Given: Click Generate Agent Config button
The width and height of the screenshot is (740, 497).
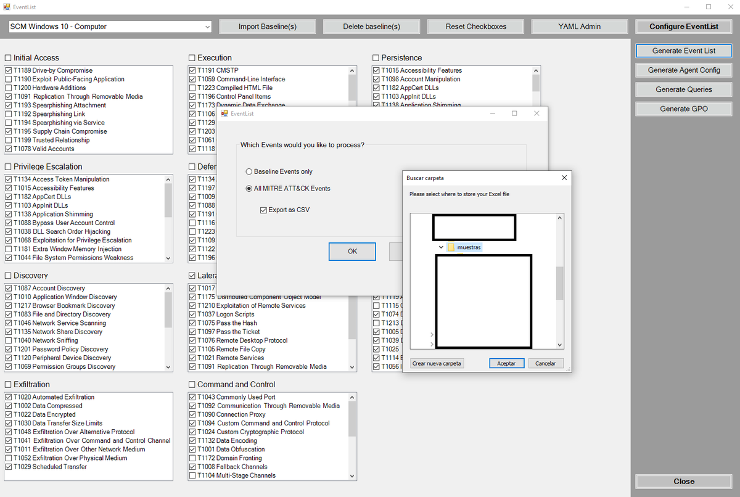Looking at the screenshot, I should (684, 70).
